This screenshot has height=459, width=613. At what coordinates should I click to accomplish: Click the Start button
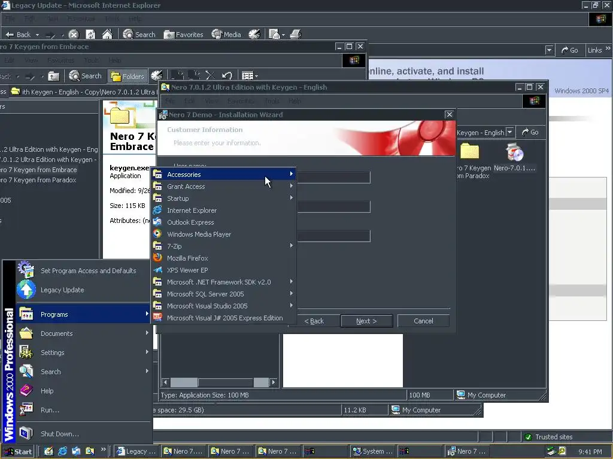(x=18, y=452)
